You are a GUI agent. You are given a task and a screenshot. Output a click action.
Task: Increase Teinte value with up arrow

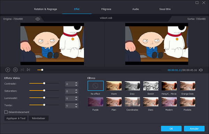tap(76, 104)
